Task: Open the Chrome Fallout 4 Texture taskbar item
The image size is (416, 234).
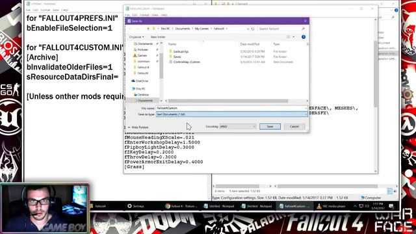Action: (181, 206)
